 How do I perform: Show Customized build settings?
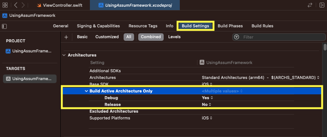(107, 37)
